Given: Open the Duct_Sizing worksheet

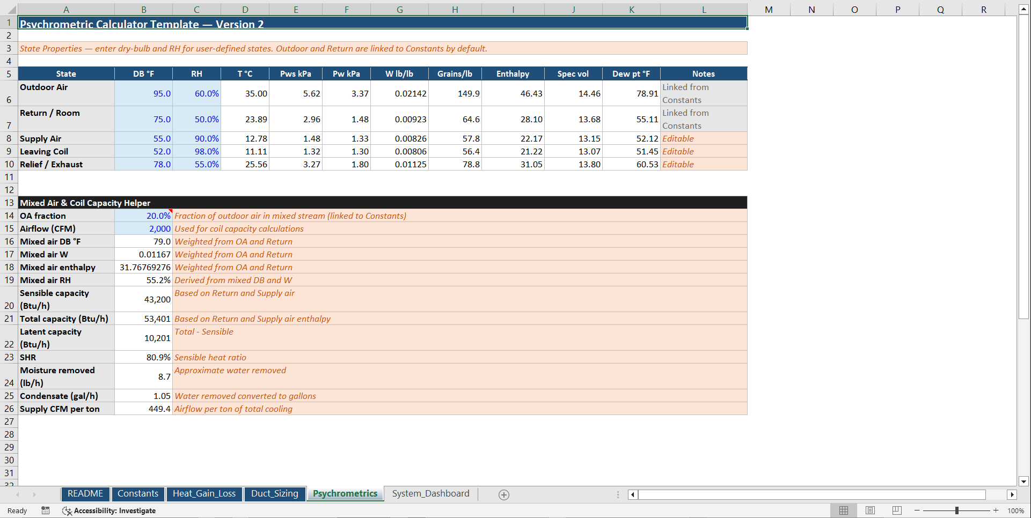Looking at the screenshot, I should coord(275,493).
